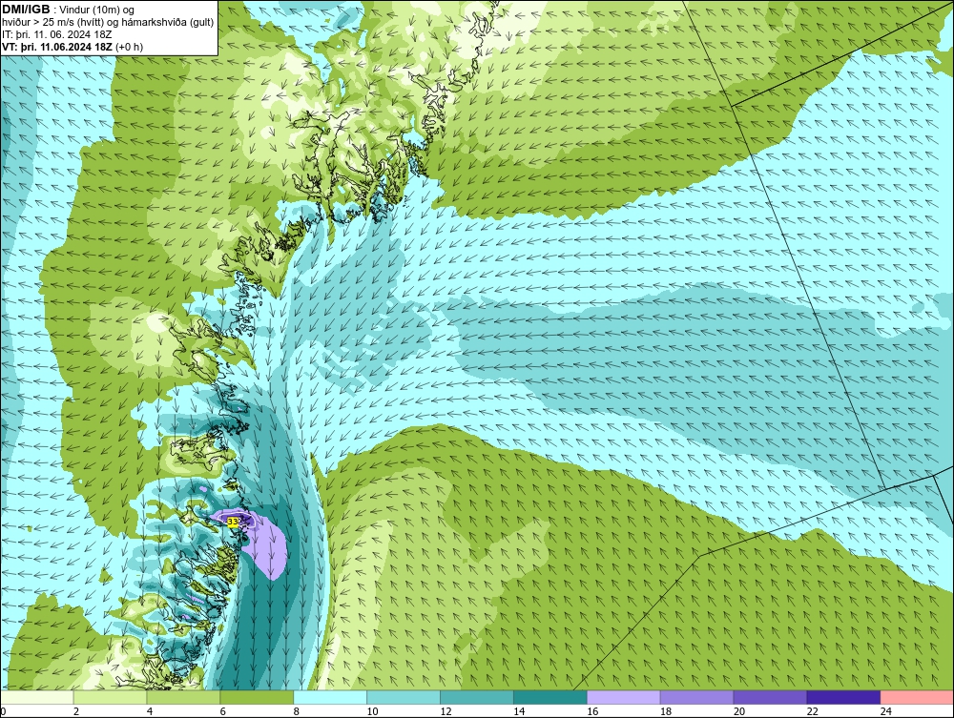Viewport: 954px width, 718px height.
Task: Click the legend scale number "14"
Action: [x=519, y=711]
